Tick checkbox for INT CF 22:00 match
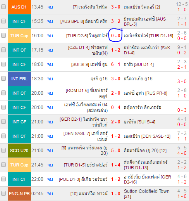This screenshot has width=189, height=201. (3, 179)
